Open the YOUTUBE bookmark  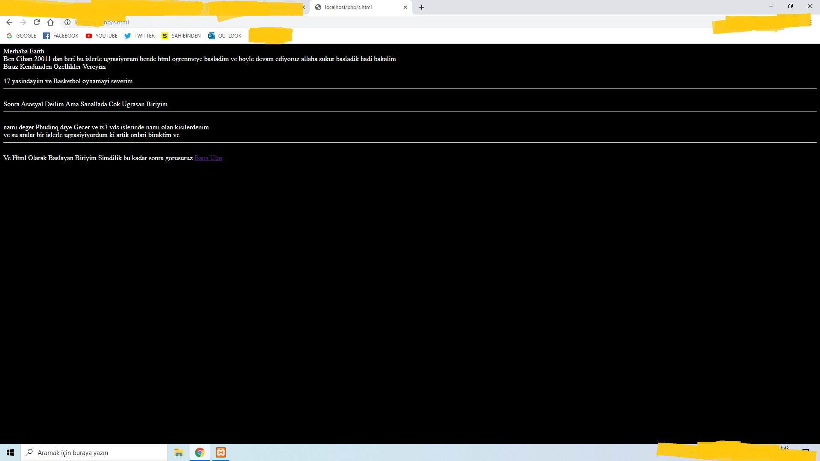pyautogui.click(x=102, y=36)
